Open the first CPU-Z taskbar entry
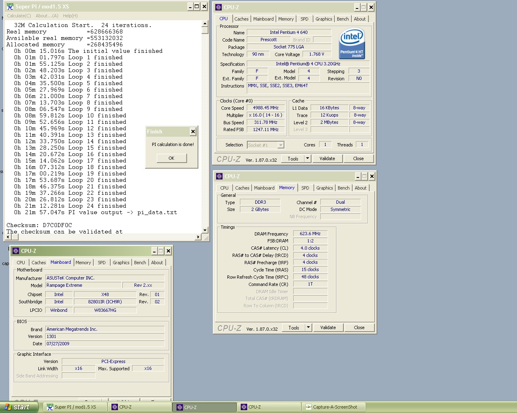Viewport: 517px width, 413px height. (x=140, y=407)
